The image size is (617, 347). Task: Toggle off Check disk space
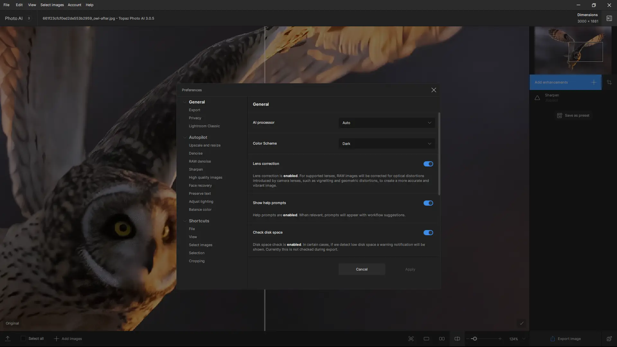[428, 233]
